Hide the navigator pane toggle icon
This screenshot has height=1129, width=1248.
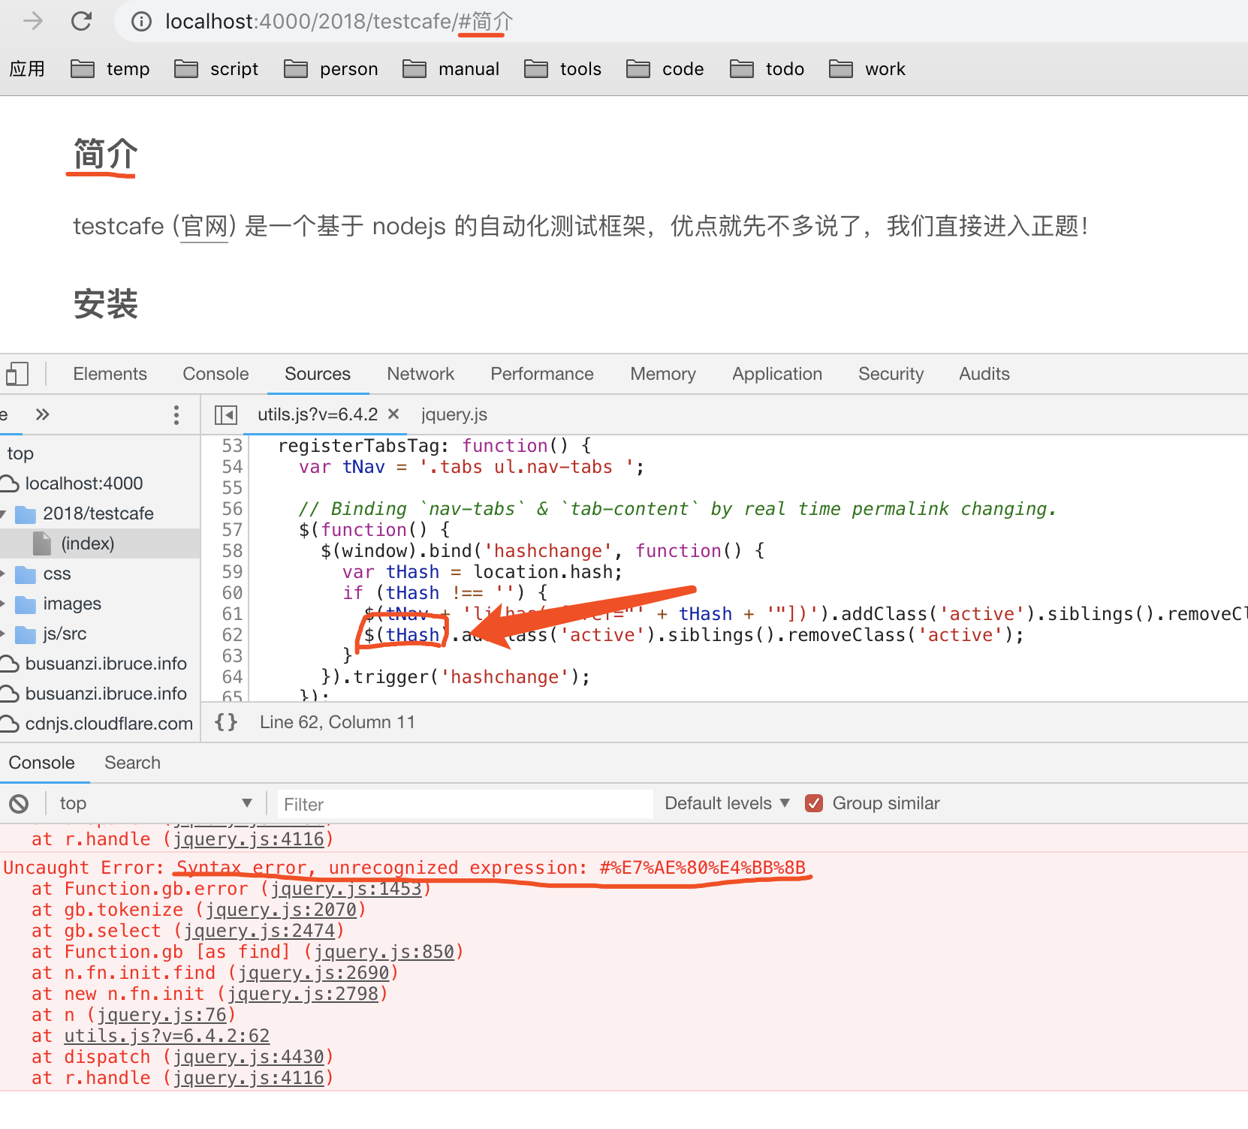tap(226, 415)
